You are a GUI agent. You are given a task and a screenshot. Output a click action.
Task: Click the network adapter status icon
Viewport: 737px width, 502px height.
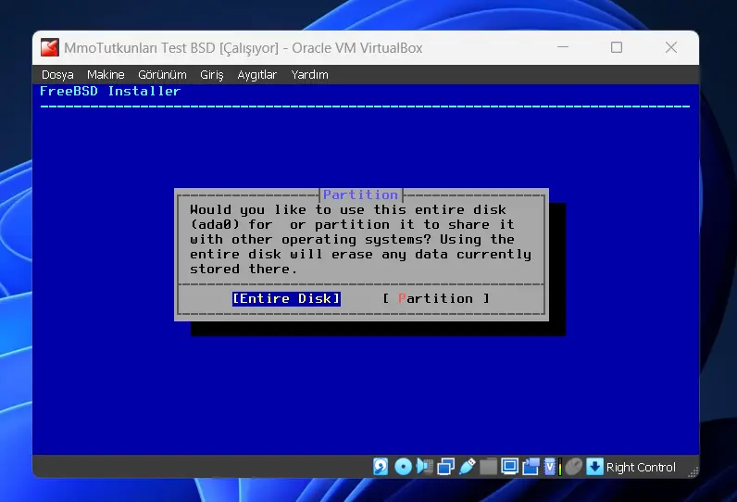click(x=445, y=467)
